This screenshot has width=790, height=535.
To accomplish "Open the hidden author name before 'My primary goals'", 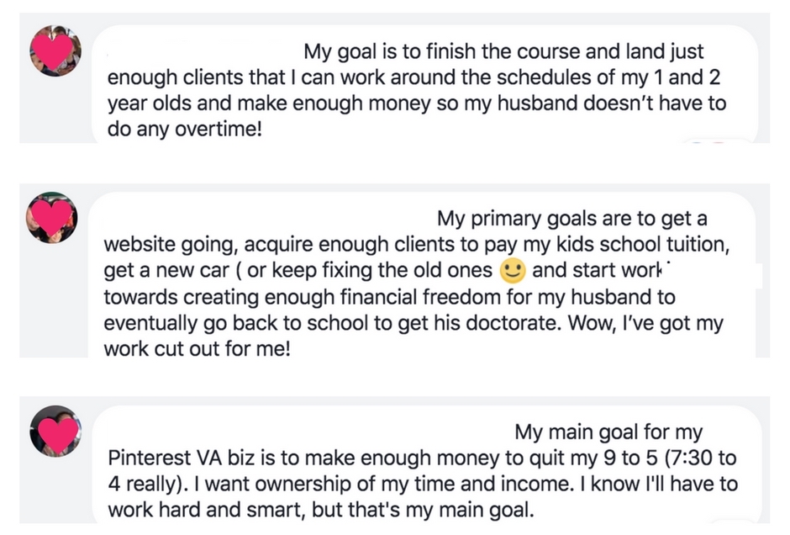I will [x=268, y=219].
